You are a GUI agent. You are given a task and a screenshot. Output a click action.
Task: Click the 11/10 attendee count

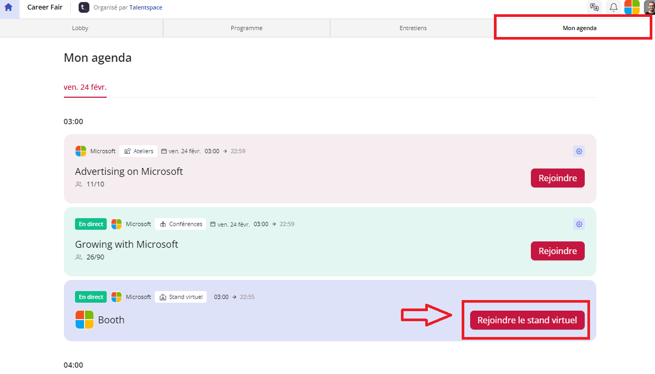pos(96,184)
